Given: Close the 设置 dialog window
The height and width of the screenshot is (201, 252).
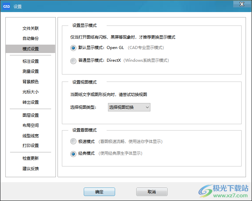Looking at the screenshot, I should point(242,4).
